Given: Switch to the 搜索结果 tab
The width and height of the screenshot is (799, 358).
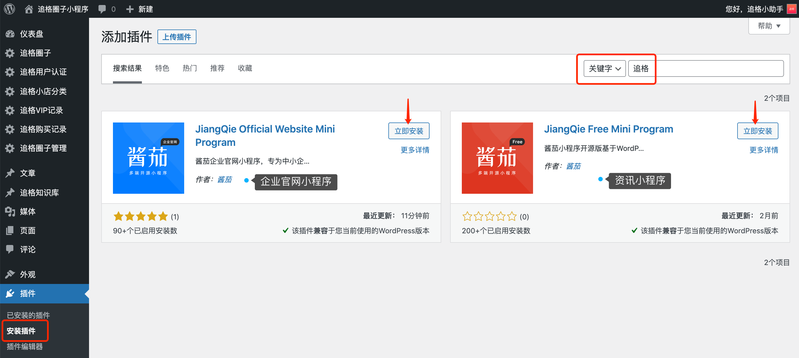Looking at the screenshot, I should pyautogui.click(x=127, y=68).
